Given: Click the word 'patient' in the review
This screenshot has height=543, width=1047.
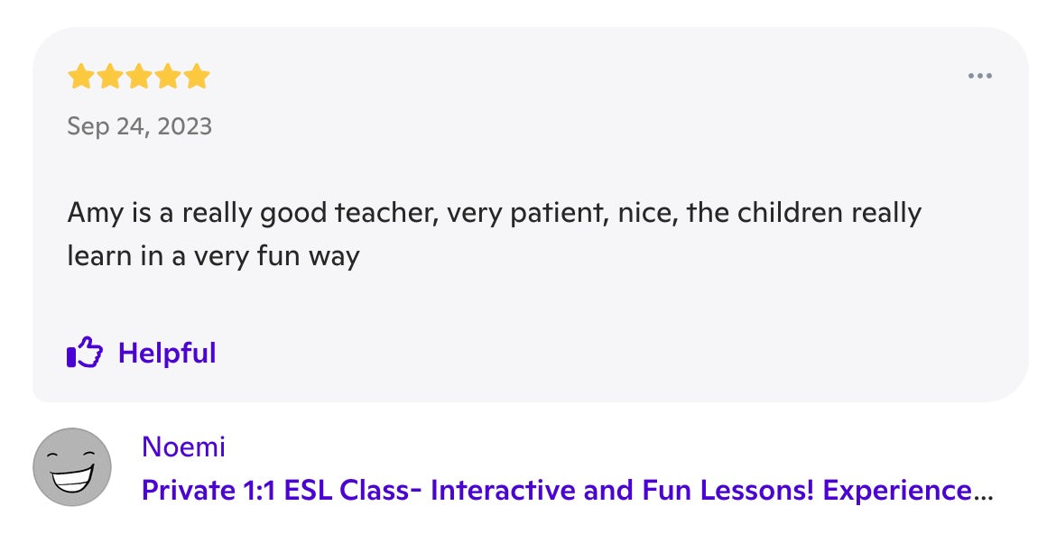Looking at the screenshot, I should [539, 214].
